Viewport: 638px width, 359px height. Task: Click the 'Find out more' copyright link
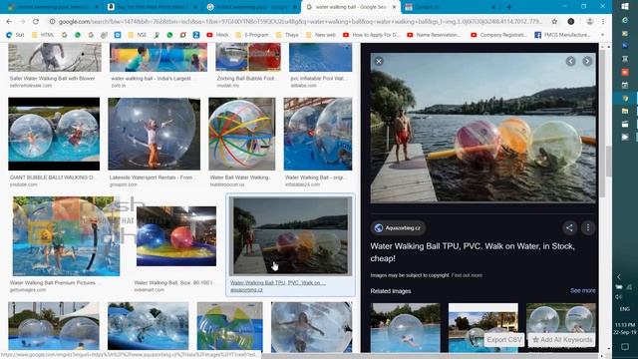point(467,275)
